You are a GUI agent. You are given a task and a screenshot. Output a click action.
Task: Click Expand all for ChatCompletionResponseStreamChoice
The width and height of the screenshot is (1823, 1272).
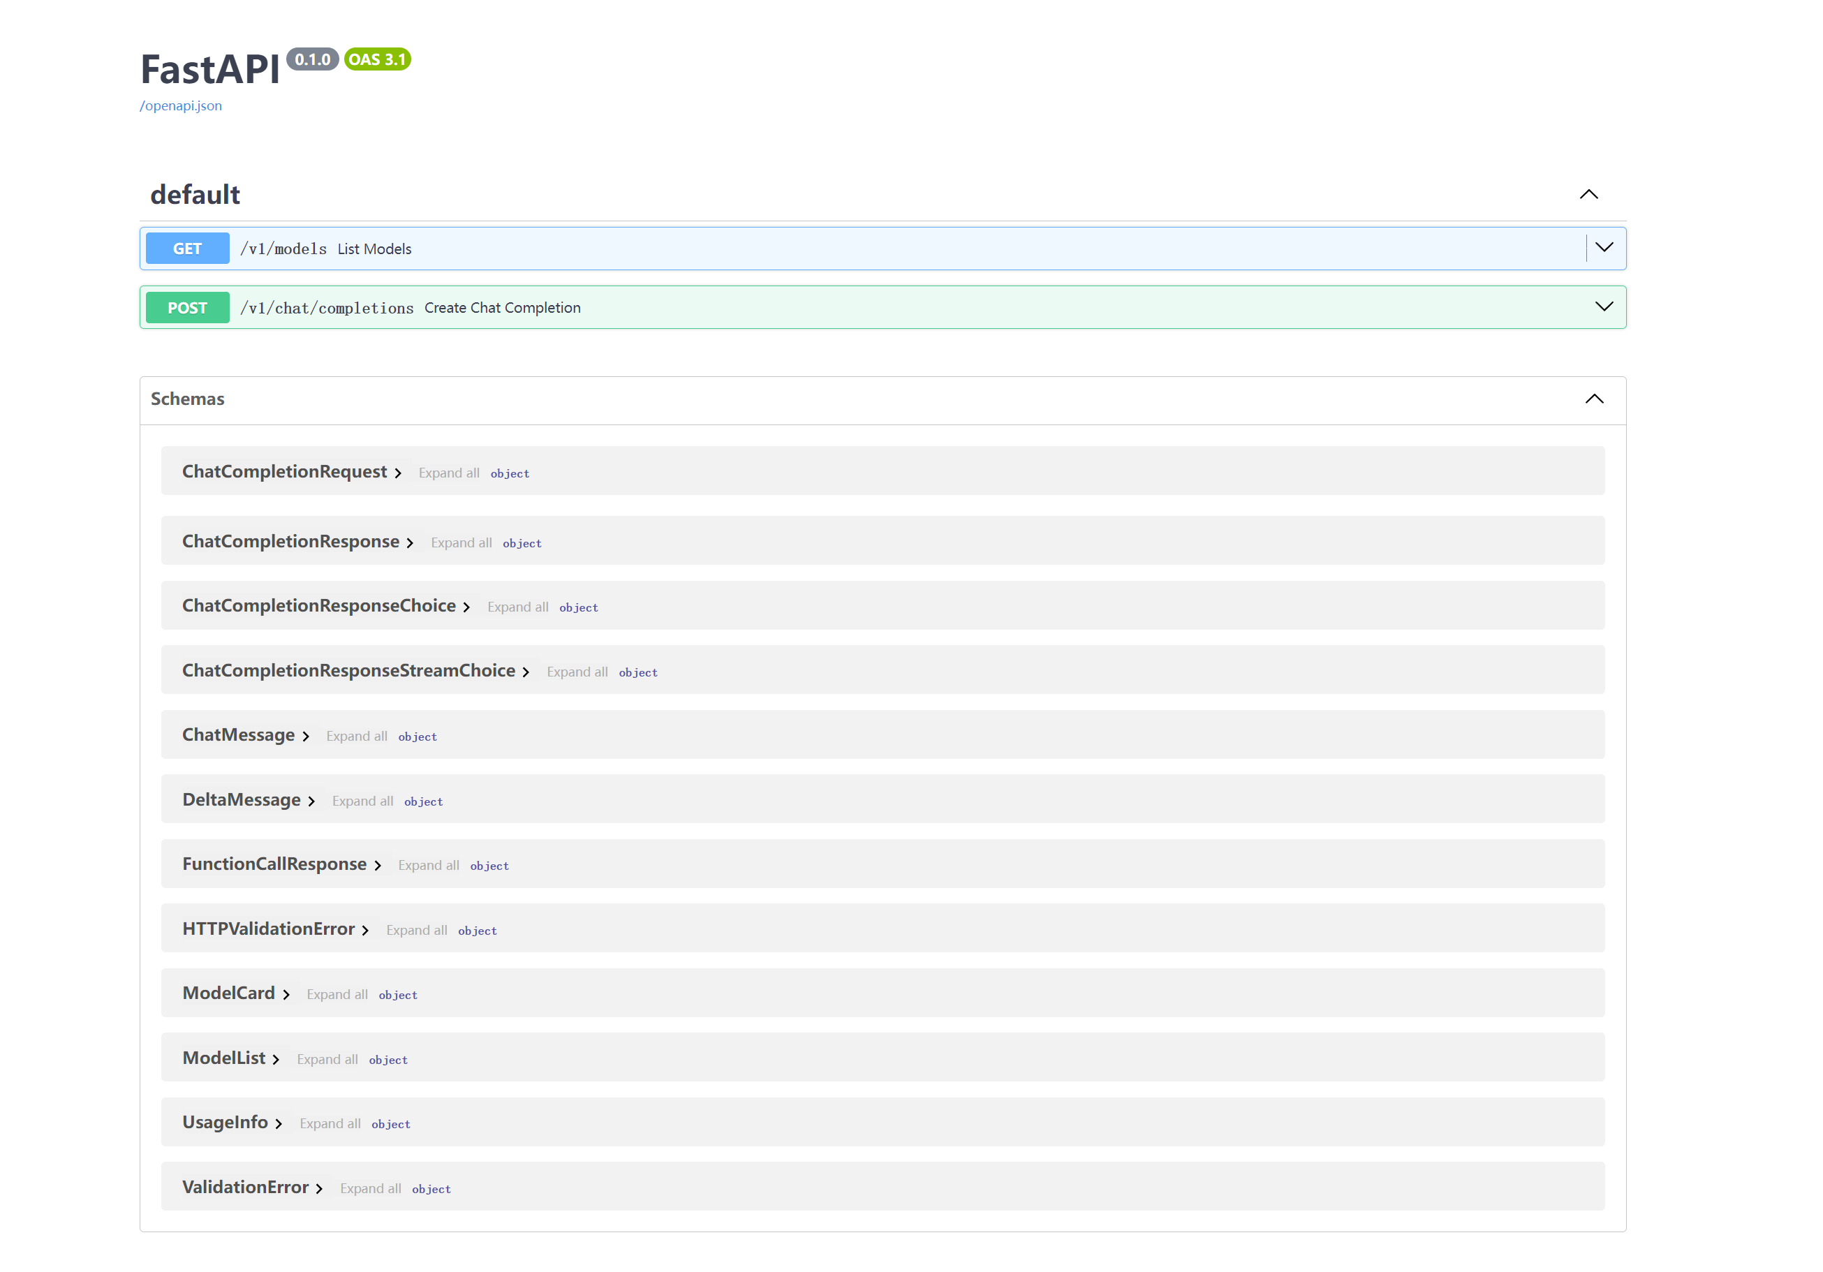(577, 672)
